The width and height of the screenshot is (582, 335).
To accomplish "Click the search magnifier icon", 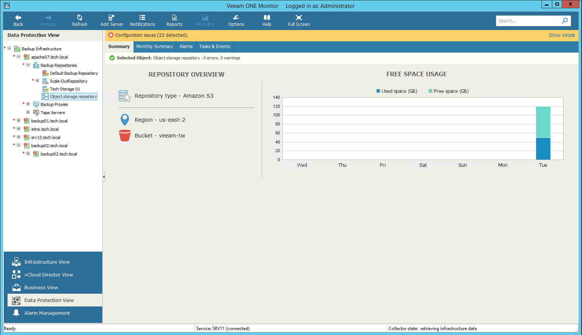I will tap(565, 21).
